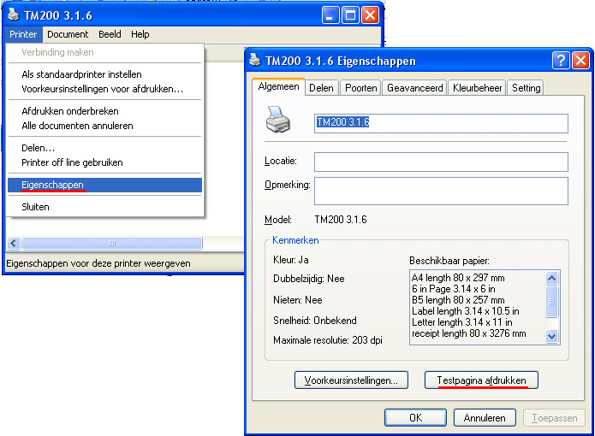Click into the Locatie text field

point(441,162)
